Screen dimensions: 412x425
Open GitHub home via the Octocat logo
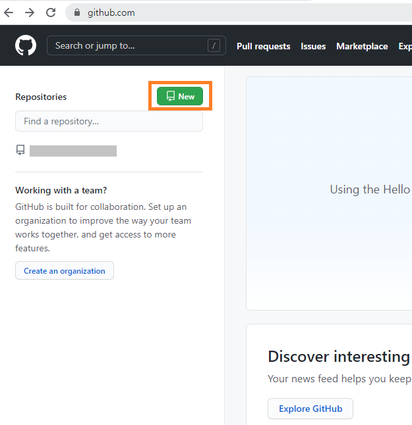coord(26,45)
